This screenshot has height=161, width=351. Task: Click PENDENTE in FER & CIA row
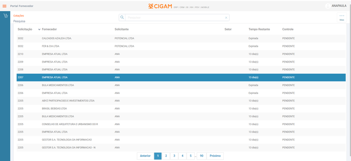288,46
